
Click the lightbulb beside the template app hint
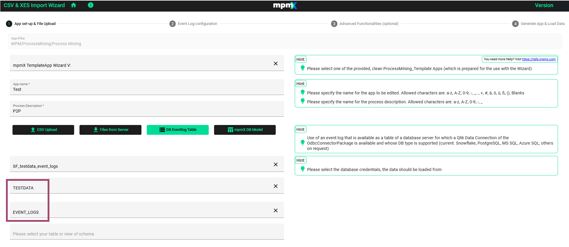(303, 68)
